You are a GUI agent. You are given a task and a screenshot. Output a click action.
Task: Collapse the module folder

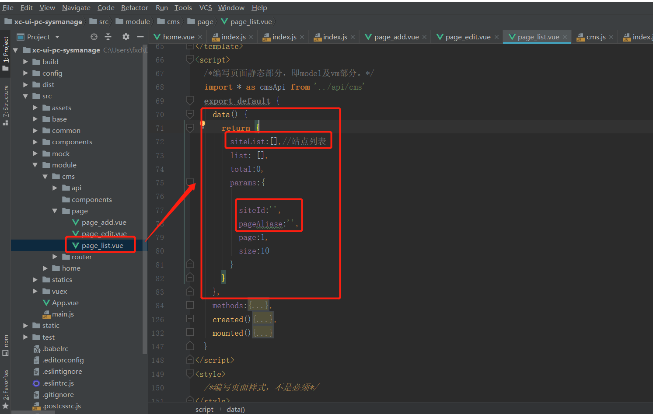tap(35, 165)
